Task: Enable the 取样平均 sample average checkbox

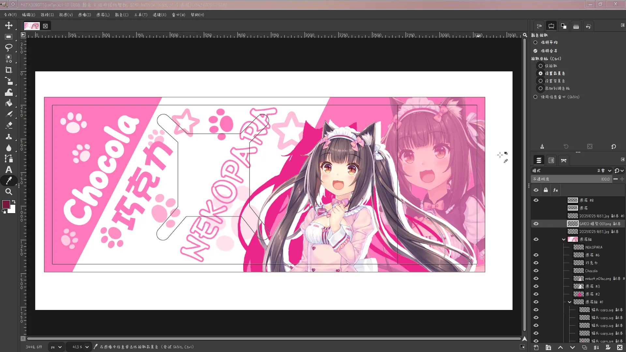Action: click(x=535, y=42)
